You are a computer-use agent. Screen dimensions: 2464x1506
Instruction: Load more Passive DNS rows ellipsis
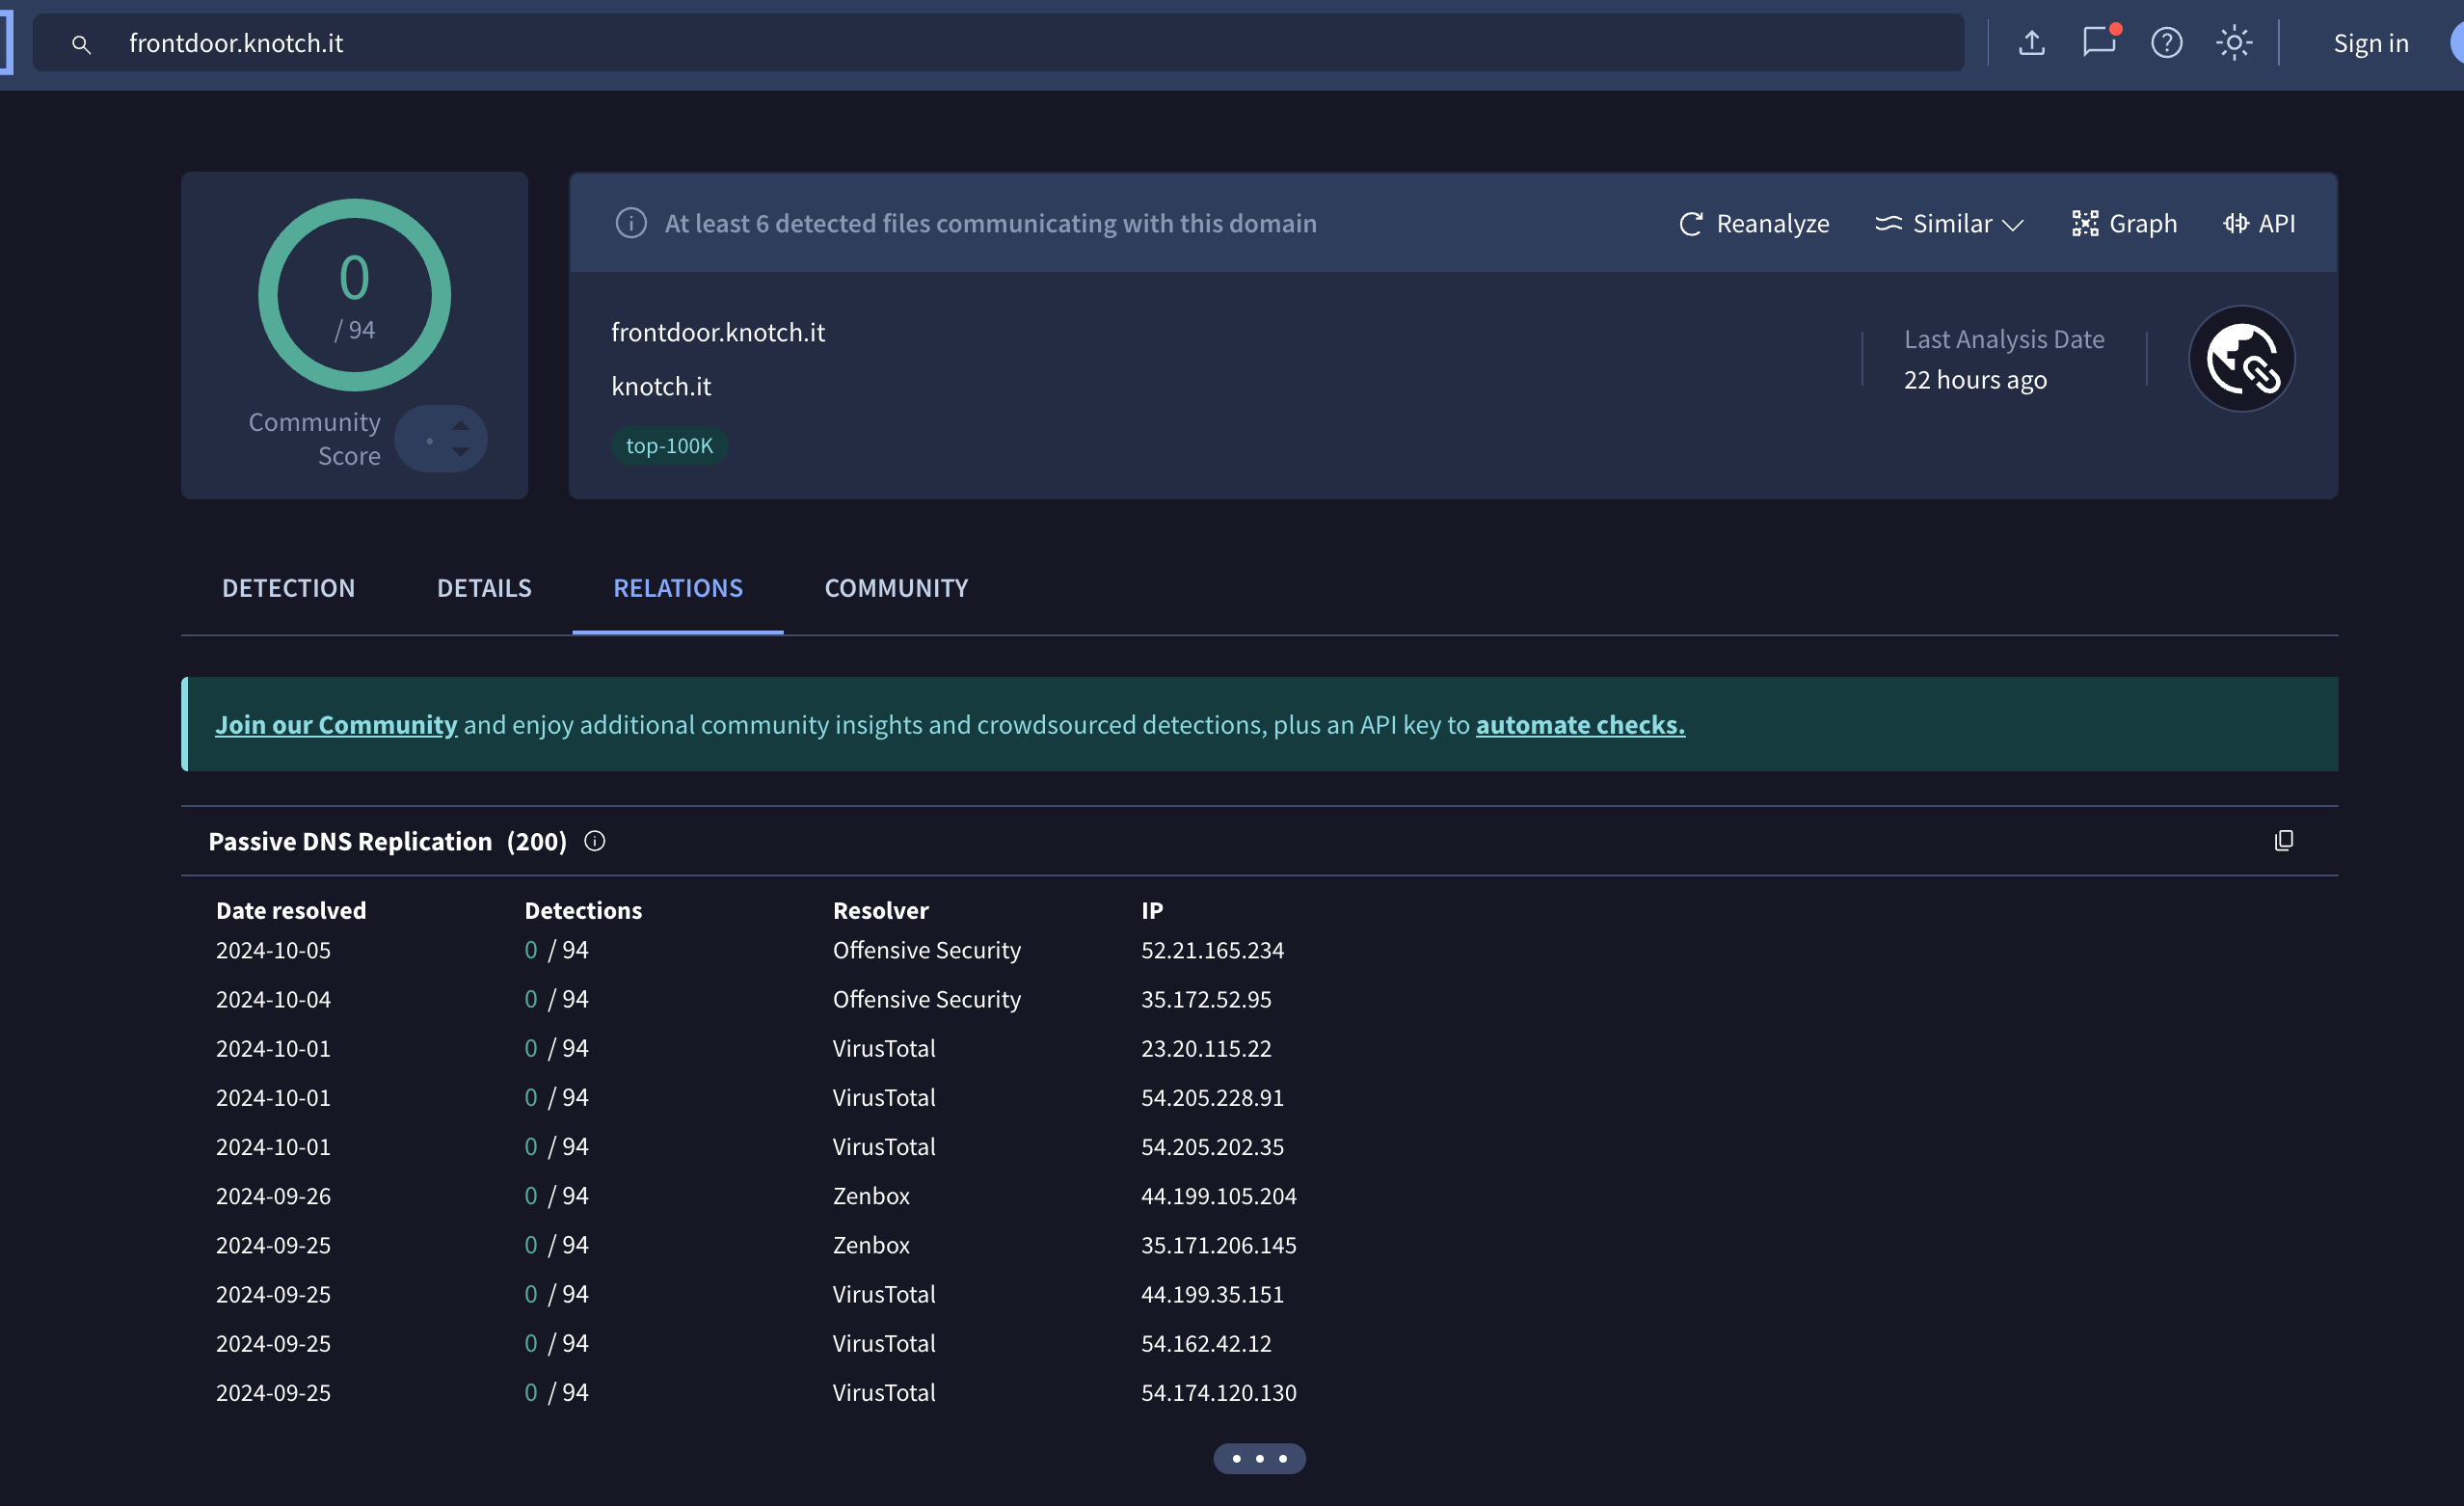pos(1259,1458)
